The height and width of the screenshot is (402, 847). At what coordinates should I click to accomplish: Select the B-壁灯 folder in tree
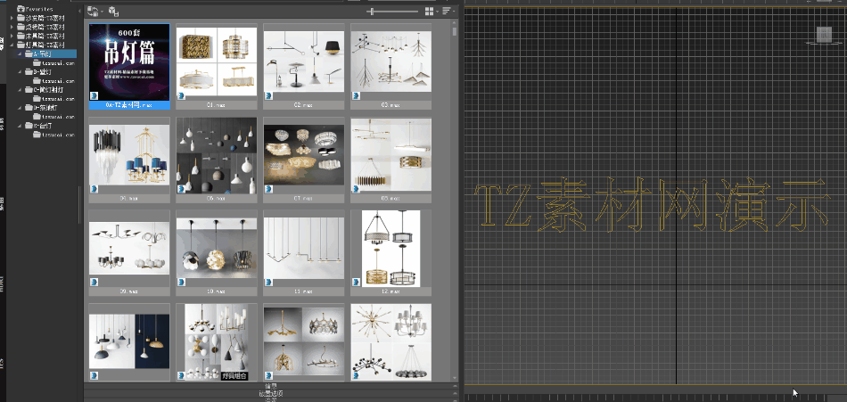coord(42,72)
